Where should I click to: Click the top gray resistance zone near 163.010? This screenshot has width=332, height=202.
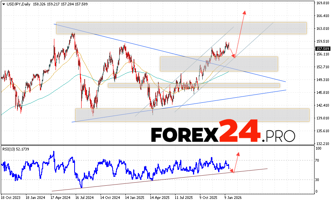click(181, 28)
